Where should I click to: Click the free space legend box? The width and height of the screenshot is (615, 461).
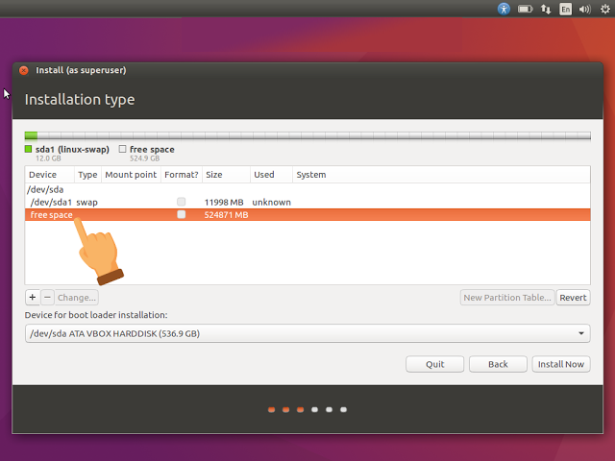tap(122, 149)
